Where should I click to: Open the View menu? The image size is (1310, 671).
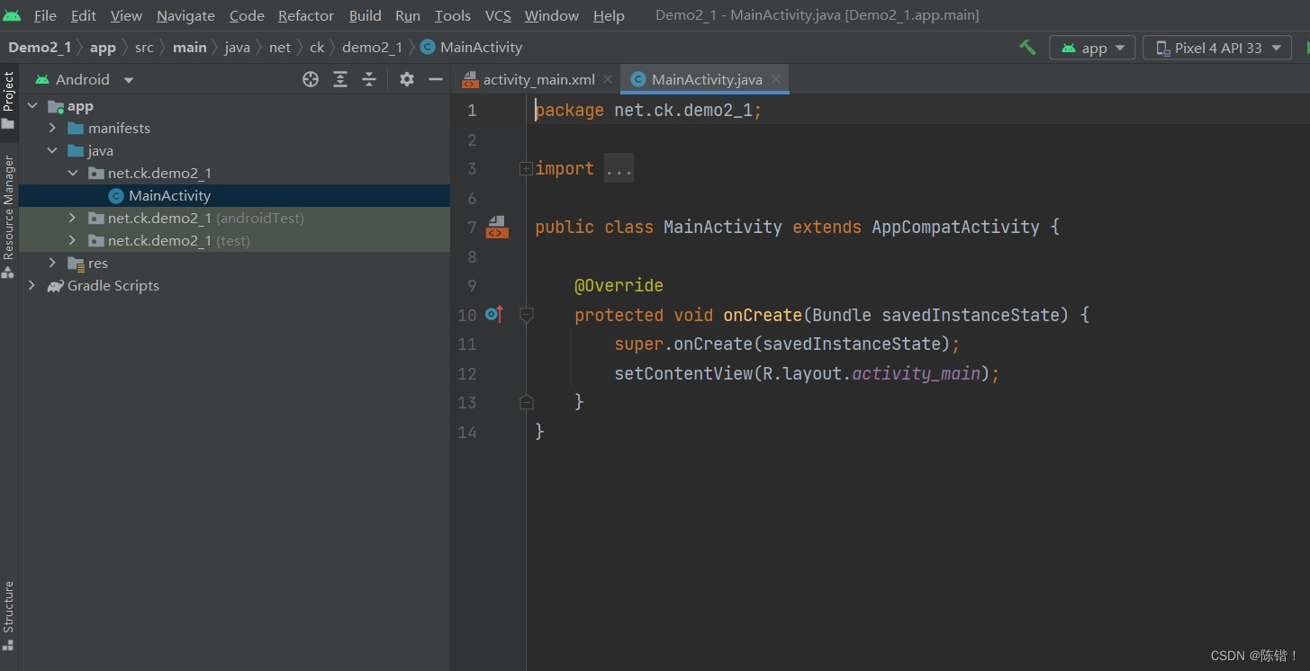126,15
